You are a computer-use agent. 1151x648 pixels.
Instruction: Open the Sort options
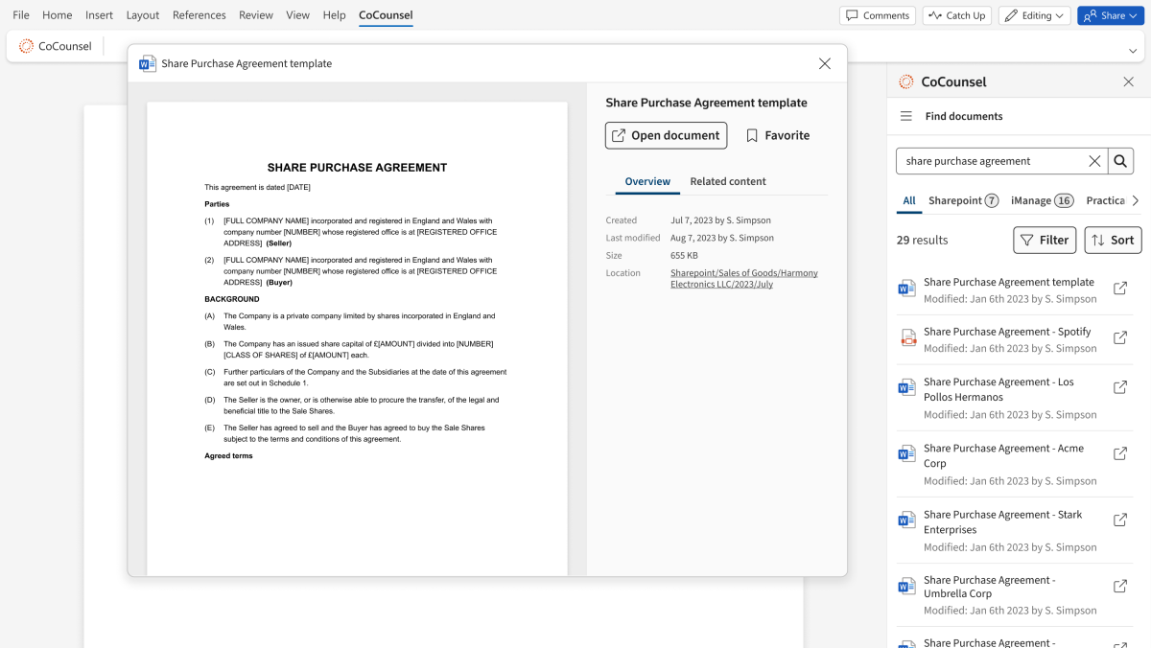1114,240
